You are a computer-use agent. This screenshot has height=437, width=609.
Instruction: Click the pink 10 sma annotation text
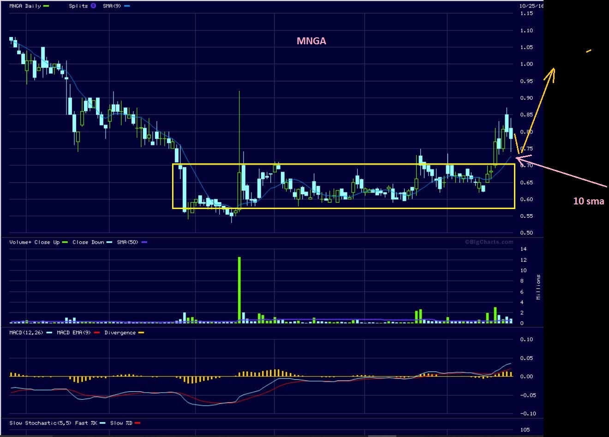[588, 201]
